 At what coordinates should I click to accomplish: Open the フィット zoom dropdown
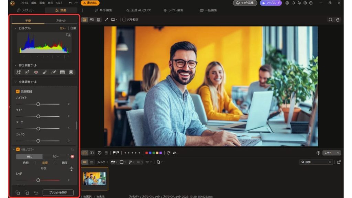tap(331, 153)
